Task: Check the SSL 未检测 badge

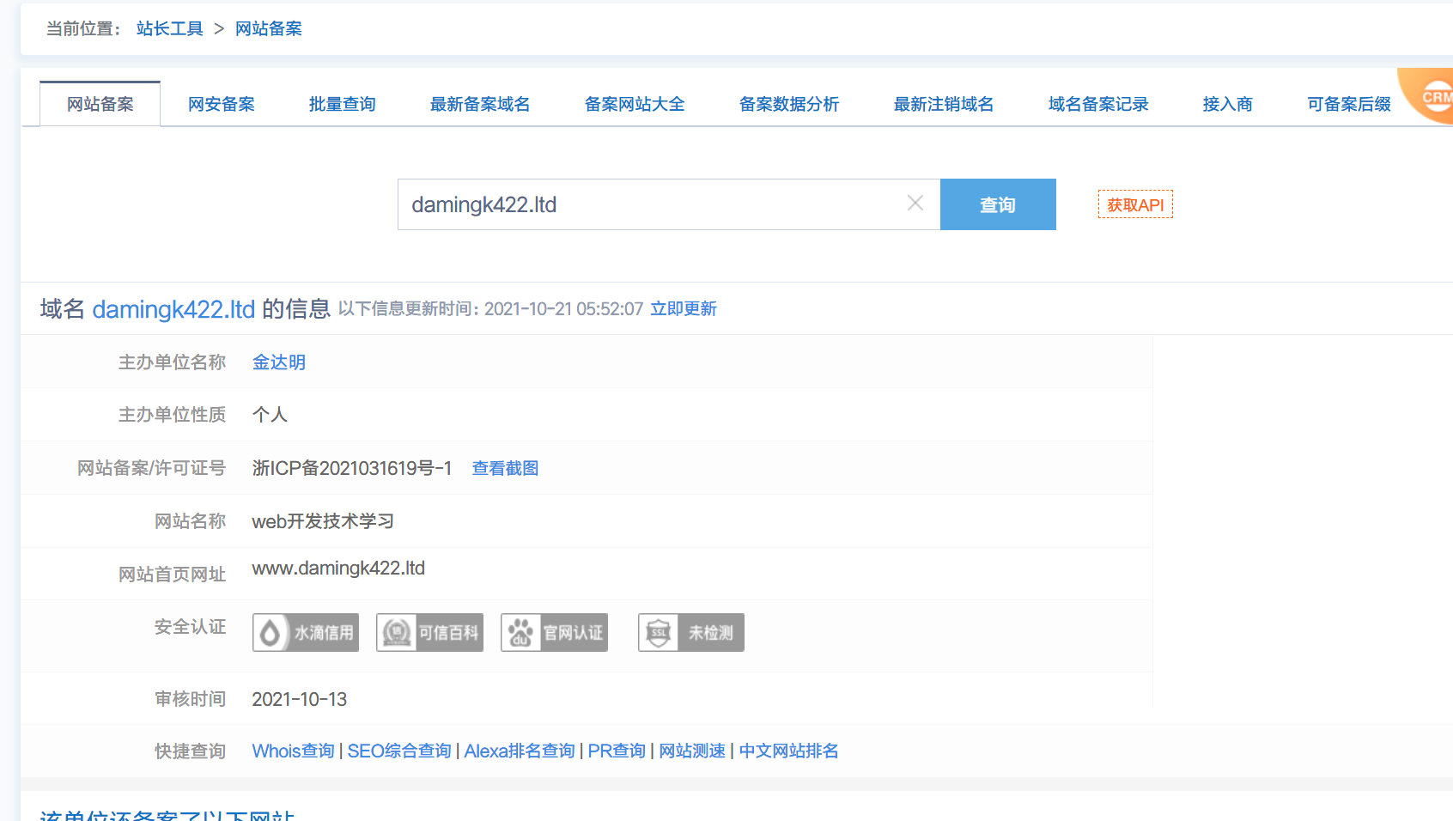Action: [691, 633]
